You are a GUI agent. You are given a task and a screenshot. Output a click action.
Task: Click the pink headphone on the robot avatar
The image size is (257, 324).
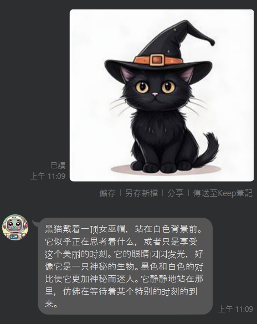(x=25, y=225)
